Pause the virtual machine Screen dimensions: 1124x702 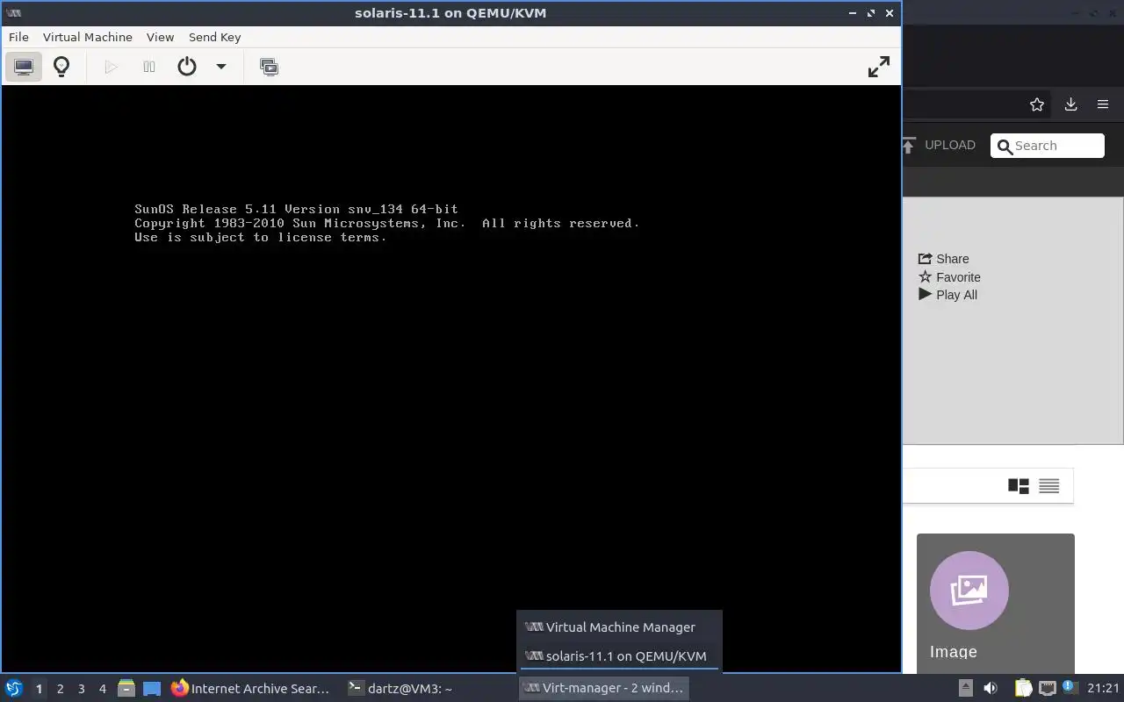tap(149, 67)
